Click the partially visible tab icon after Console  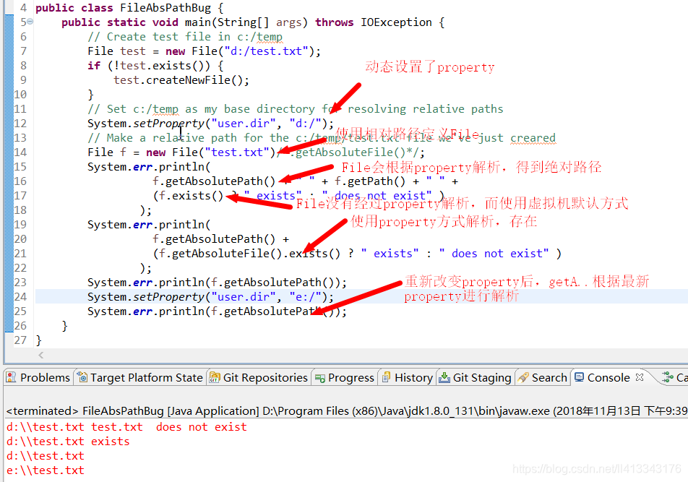pyautogui.click(x=668, y=377)
